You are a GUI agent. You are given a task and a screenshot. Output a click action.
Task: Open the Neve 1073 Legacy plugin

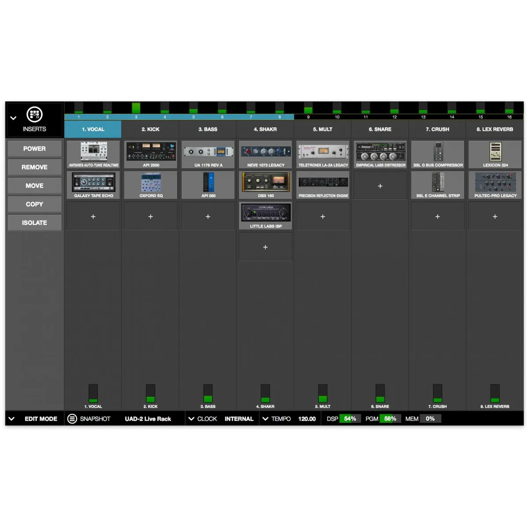click(x=265, y=154)
